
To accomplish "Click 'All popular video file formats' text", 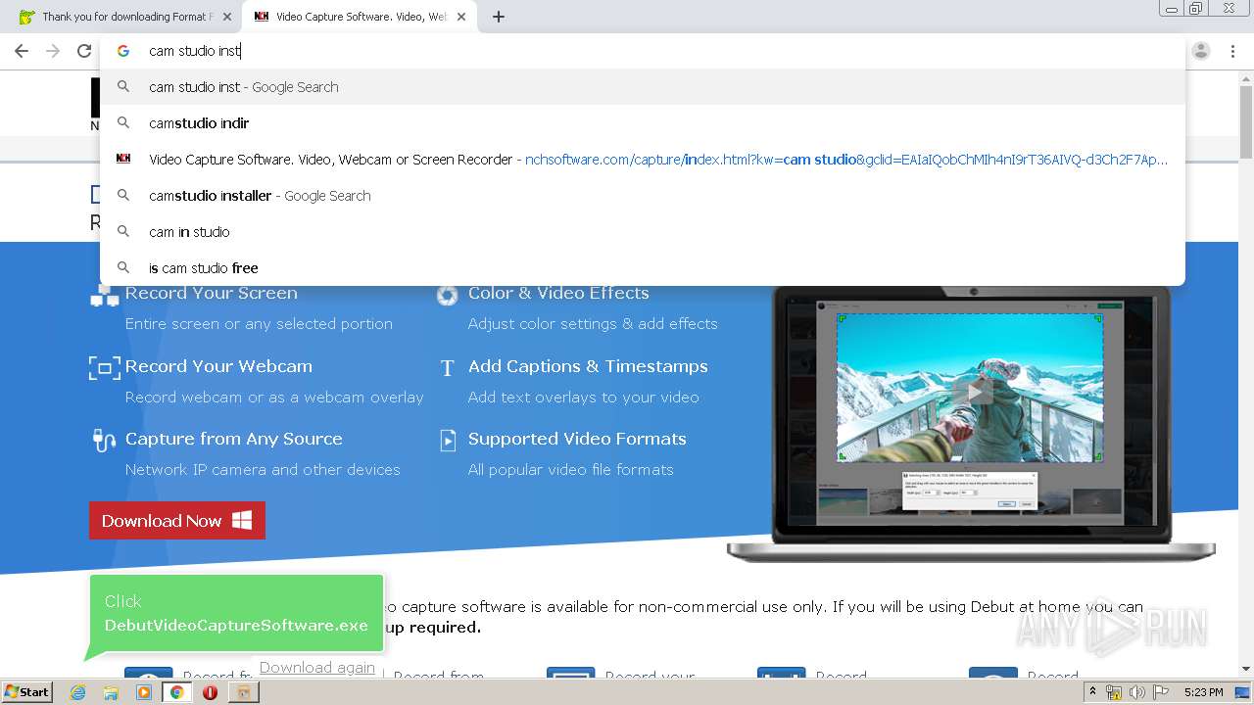I will (571, 469).
